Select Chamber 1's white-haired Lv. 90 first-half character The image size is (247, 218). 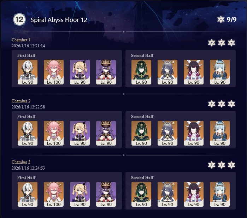pos(28,72)
